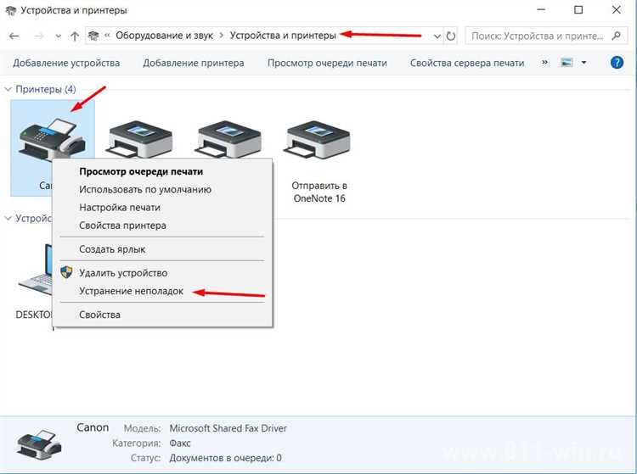Minimize the Устройства и принтеры window
Screen dimensions: 637x474
tap(541, 10)
